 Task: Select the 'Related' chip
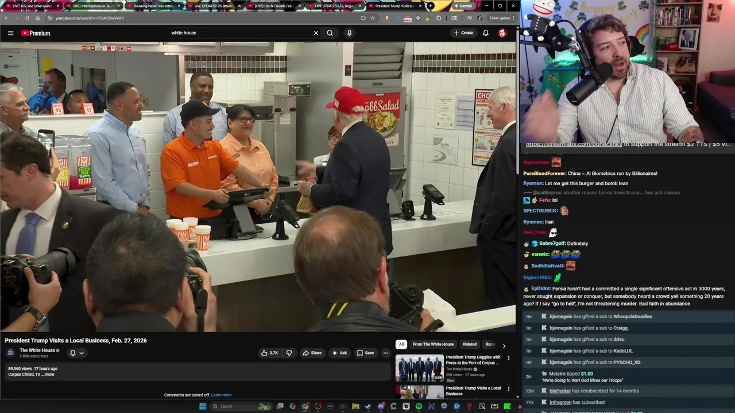(470, 344)
